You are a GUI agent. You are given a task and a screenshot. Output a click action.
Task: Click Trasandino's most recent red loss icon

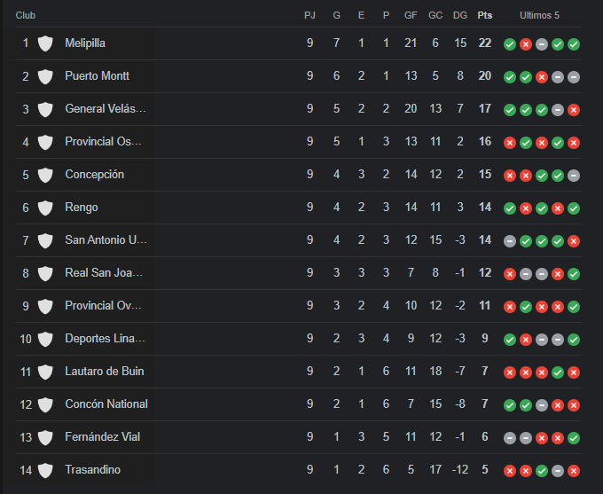coord(574,471)
